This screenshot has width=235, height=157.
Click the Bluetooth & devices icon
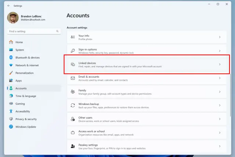pos(11,58)
